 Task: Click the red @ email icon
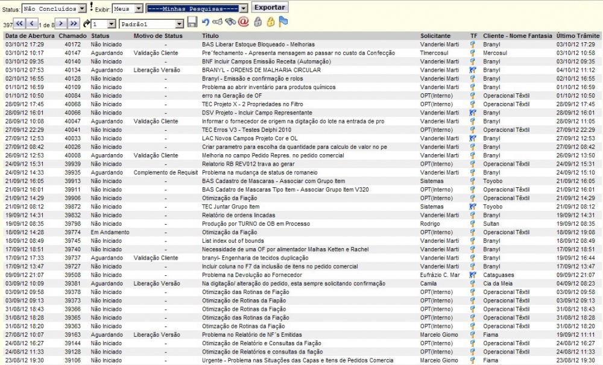[243, 23]
